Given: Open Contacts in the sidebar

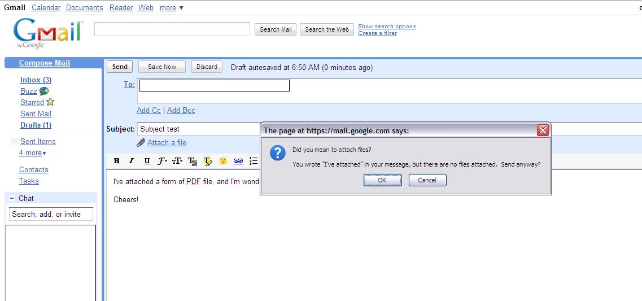Looking at the screenshot, I should (x=33, y=169).
